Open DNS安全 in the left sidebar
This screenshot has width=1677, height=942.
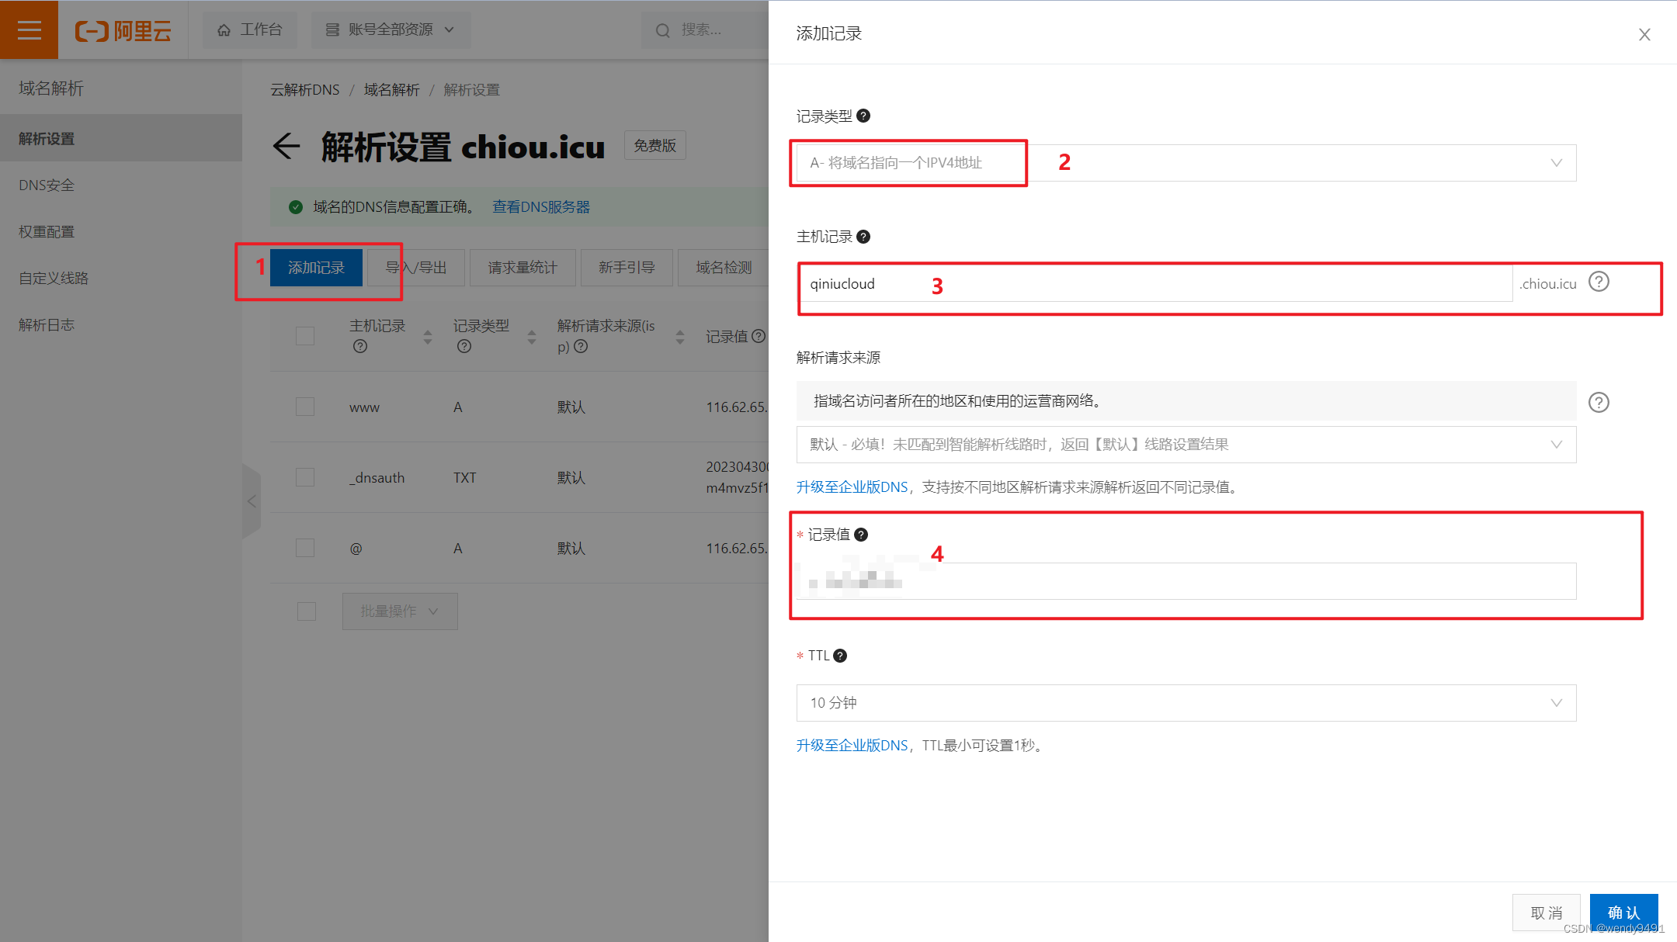pos(47,185)
